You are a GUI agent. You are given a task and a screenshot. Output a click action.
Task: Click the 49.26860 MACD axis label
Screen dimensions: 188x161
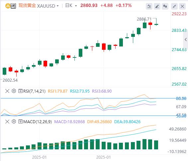click(x=178, y=129)
